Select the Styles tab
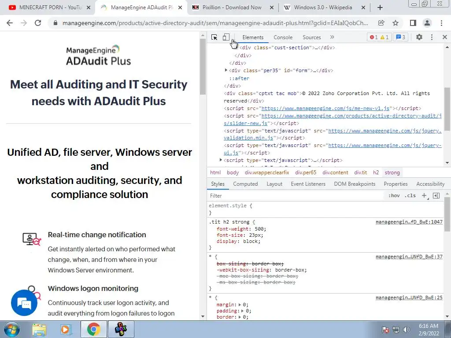451x338 pixels. click(x=218, y=184)
